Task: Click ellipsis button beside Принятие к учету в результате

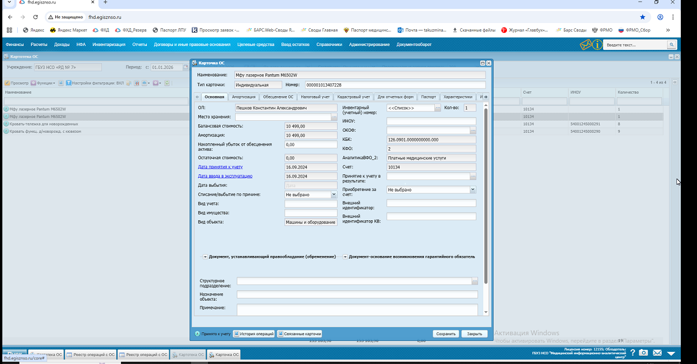Action: coord(473,176)
